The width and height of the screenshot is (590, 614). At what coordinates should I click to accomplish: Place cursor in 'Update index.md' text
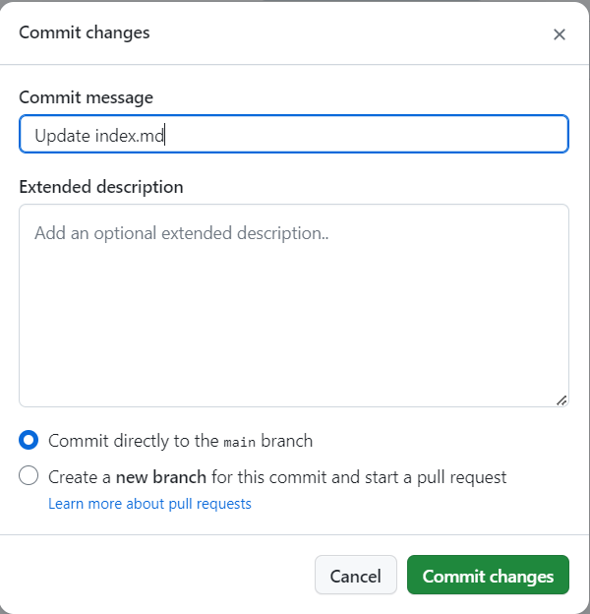(99, 136)
